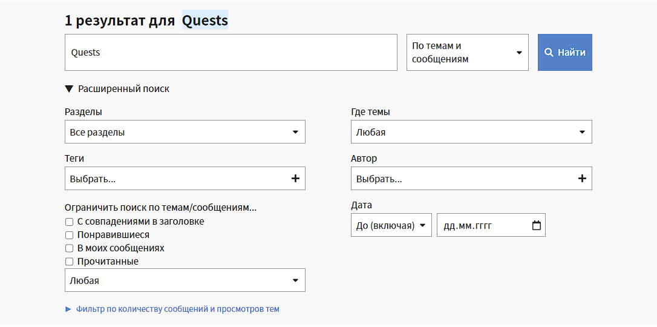Click the plus icon in Теги field
The width and height of the screenshot is (657, 327).
(x=295, y=179)
